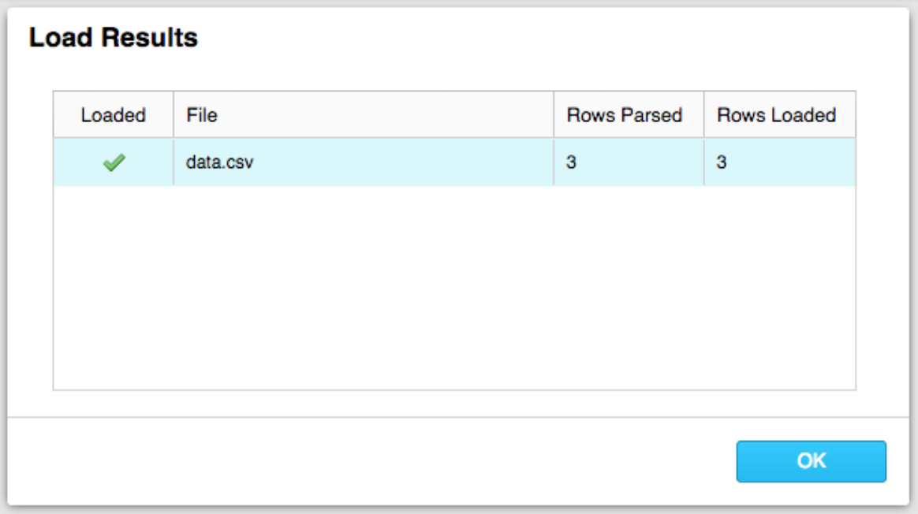Click the Loaded column header
Image resolution: width=918 pixels, height=514 pixels.
tap(114, 115)
